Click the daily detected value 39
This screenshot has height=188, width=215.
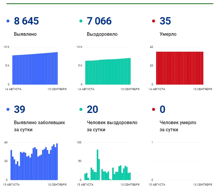tap(19, 109)
